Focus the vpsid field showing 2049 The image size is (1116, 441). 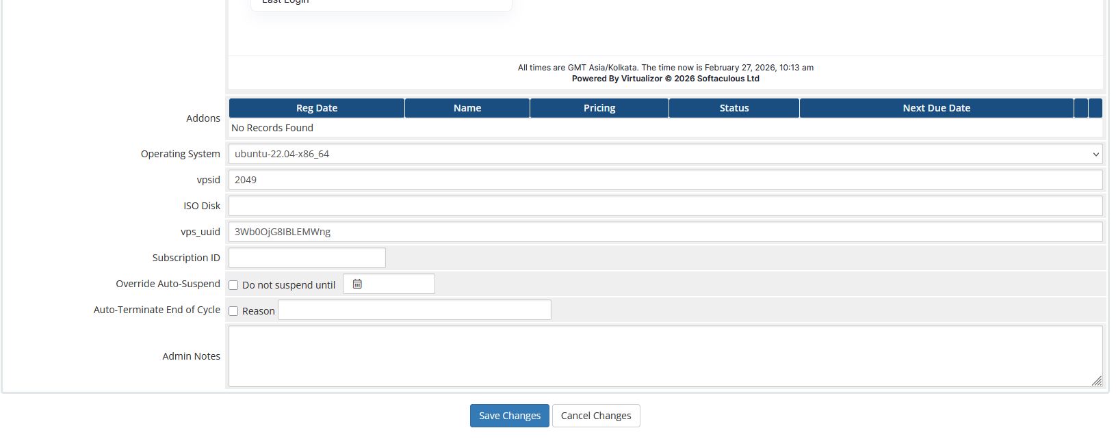pos(664,180)
